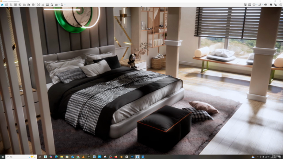Open the folder icon in Enscape toolbar
The width and height of the screenshot is (283, 159).
[24, 5]
